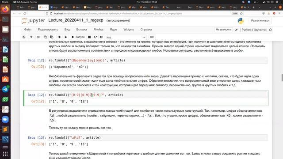Rename notebook title Lecture_20220411_1_regexp

coord(76,20)
